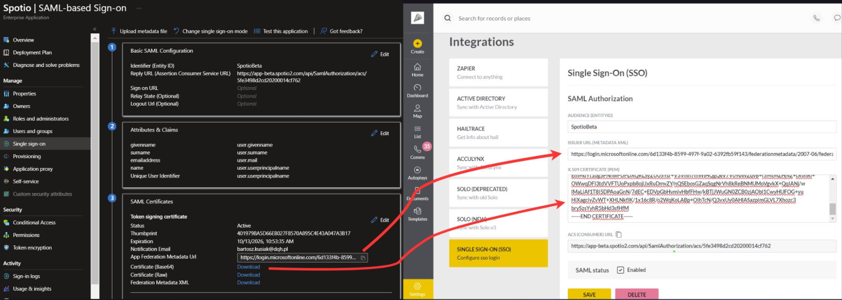The image size is (842, 300).
Task: Click X.509 certificate text area
Action: (698, 199)
